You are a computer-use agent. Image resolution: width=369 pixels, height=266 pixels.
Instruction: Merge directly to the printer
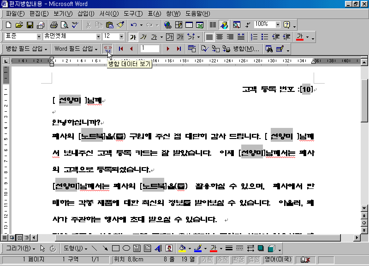pyautogui.click(x=226, y=49)
